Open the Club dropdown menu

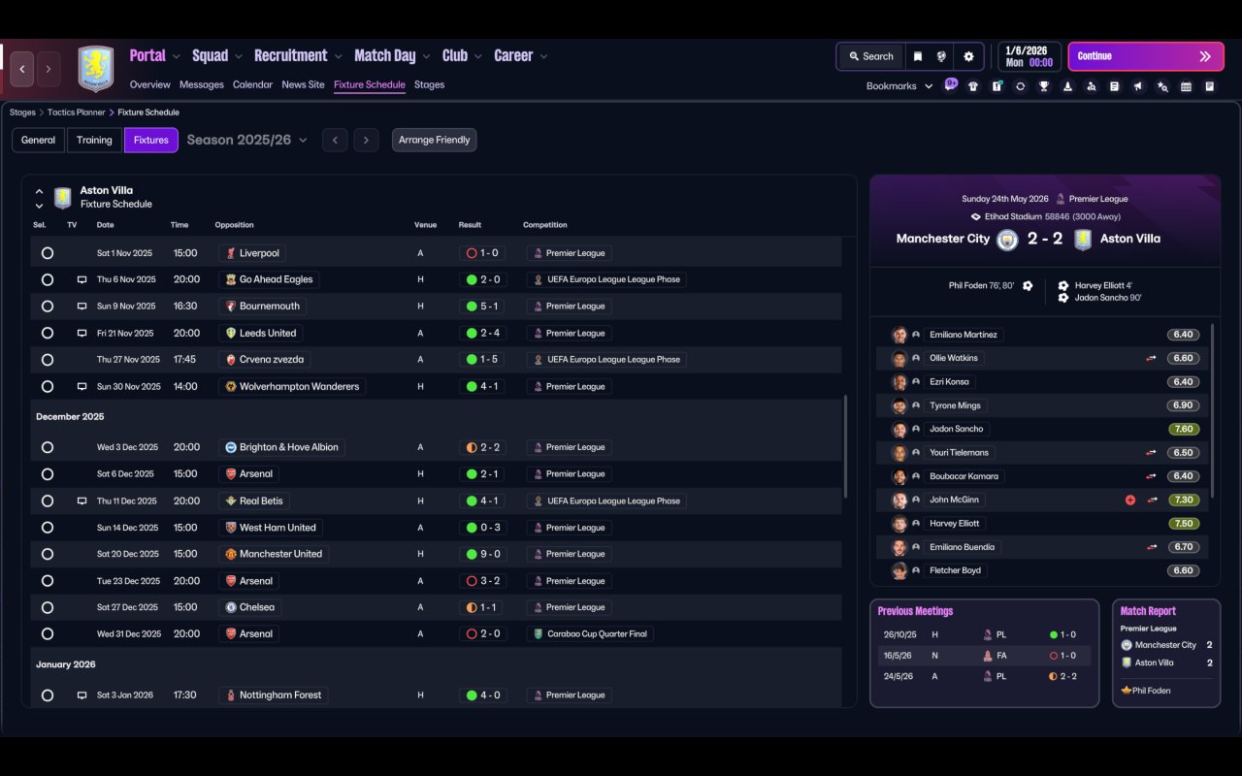(x=462, y=56)
